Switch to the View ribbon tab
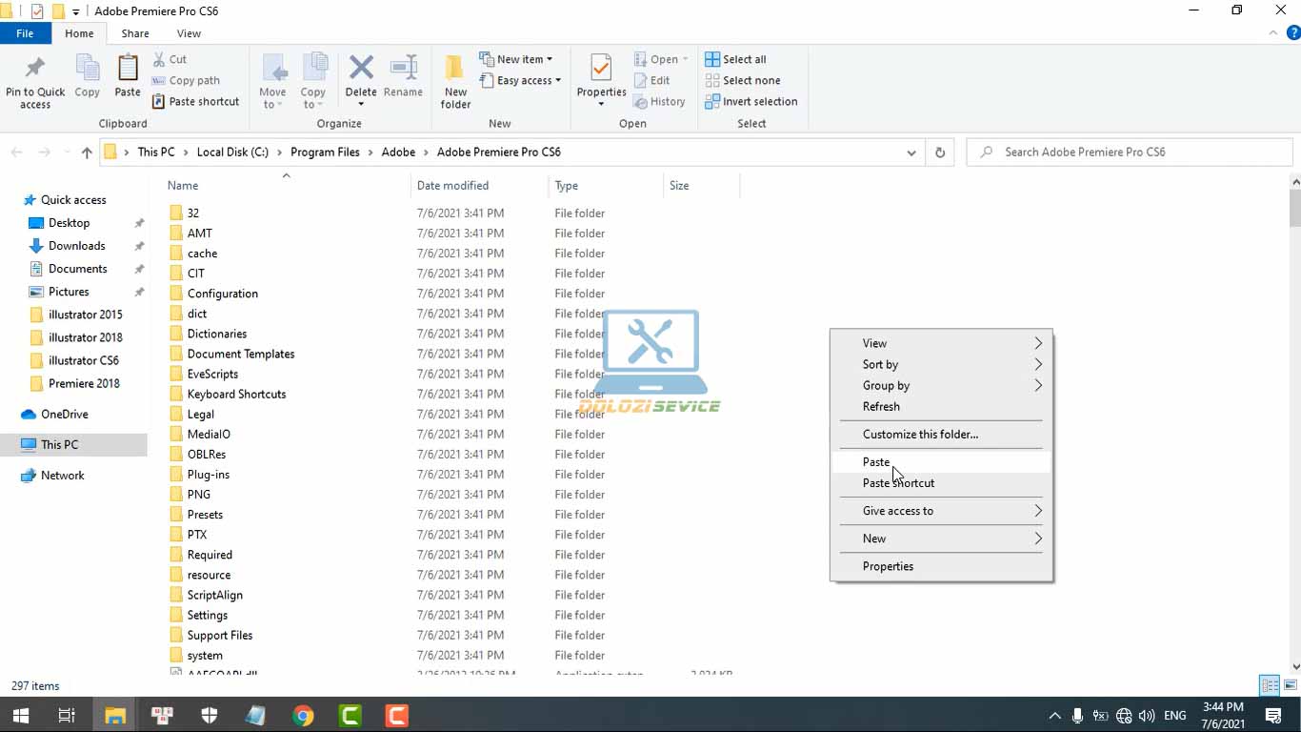Screen dimensions: 1301x732 189,32
